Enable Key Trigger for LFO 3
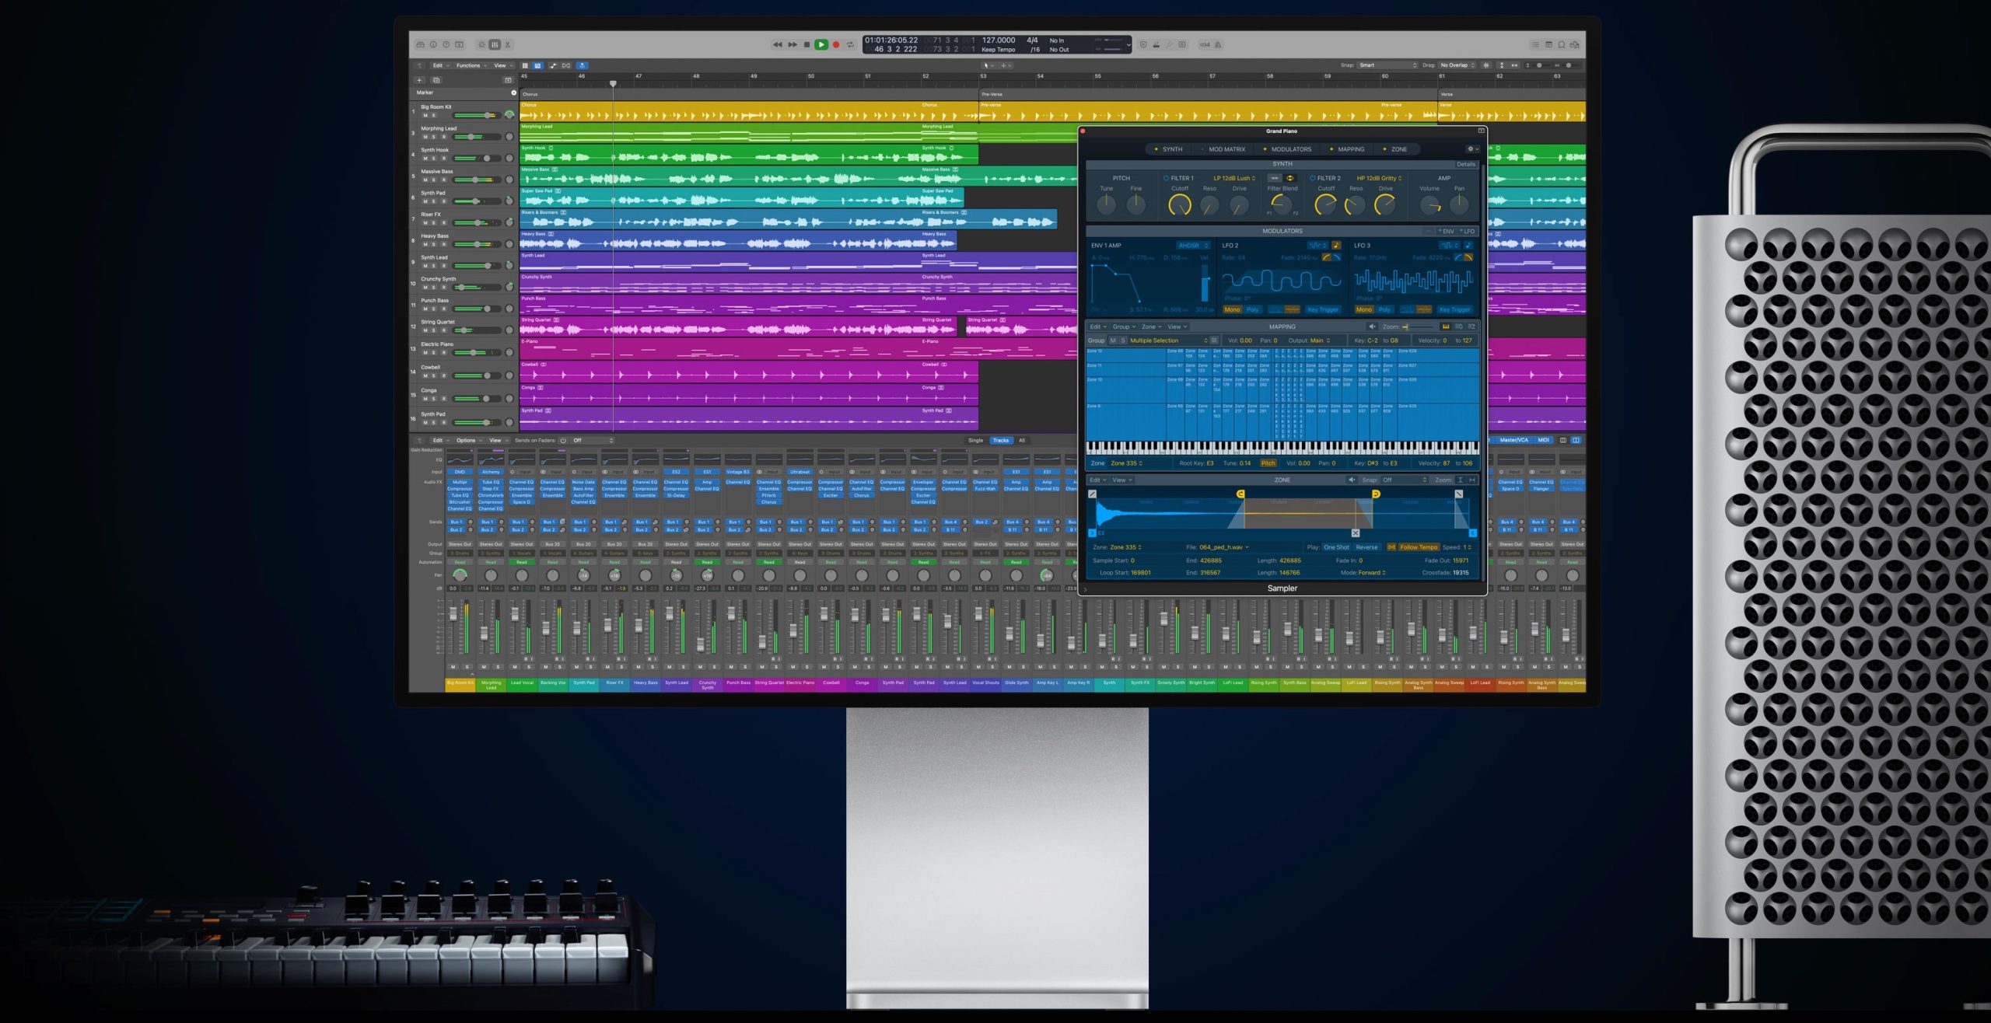 coord(1454,309)
